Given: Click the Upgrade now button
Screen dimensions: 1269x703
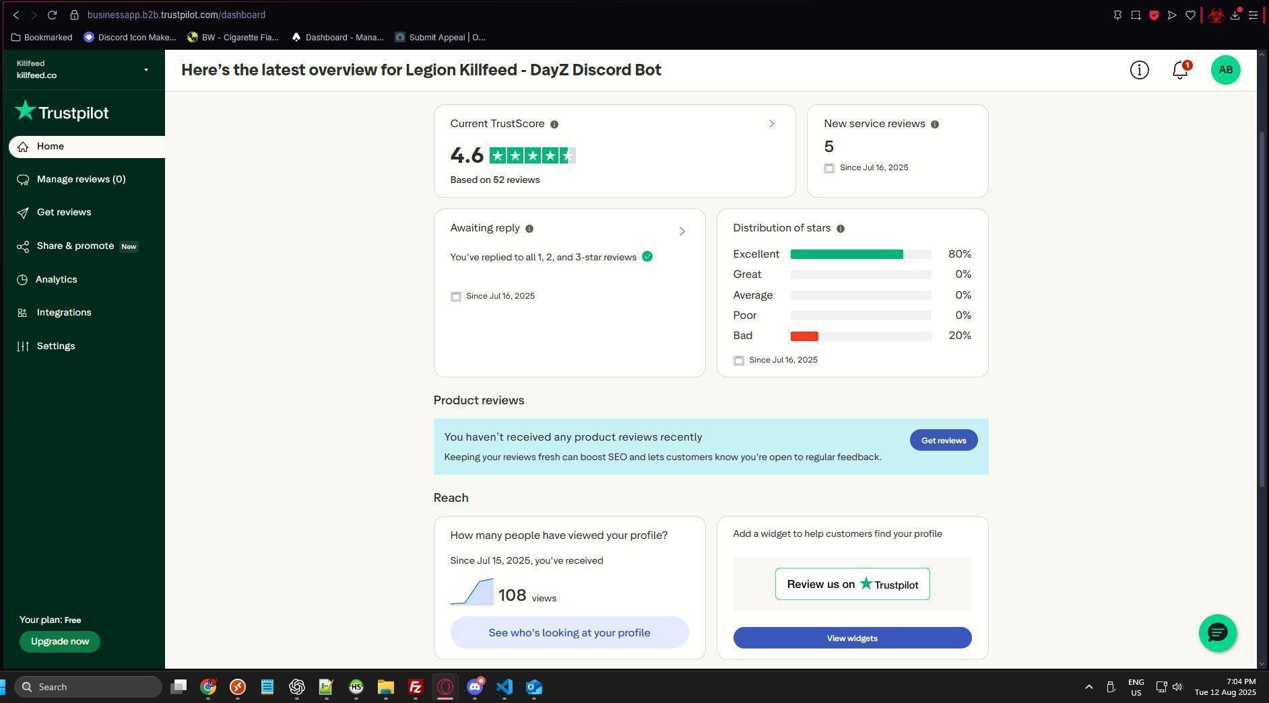Looking at the screenshot, I should (60, 642).
